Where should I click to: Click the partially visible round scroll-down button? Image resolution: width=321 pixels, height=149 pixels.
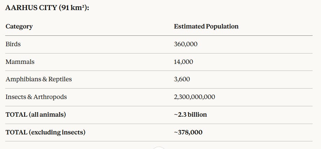click(159, 148)
